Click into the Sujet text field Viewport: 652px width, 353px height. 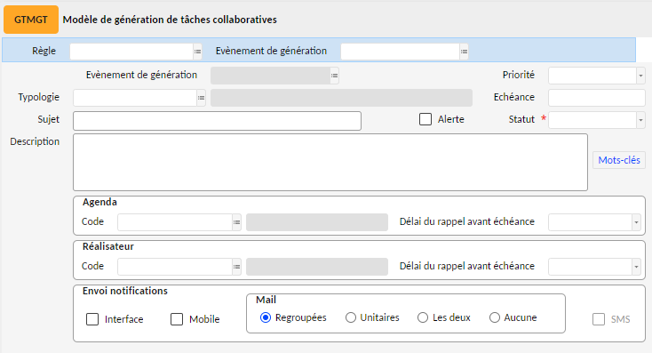pos(217,121)
